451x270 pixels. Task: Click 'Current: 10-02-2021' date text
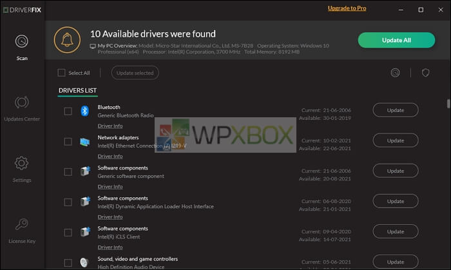(326, 140)
